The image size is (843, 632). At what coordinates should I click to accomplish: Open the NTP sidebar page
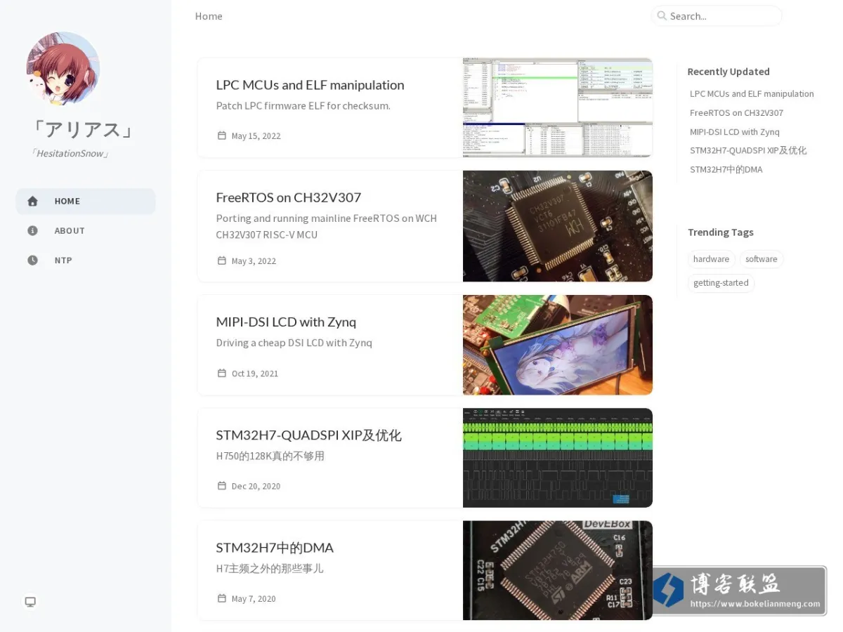tap(86, 260)
